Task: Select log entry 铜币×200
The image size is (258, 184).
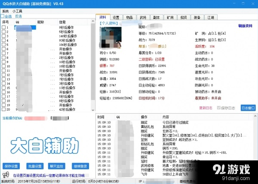Action: pos(175,148)
